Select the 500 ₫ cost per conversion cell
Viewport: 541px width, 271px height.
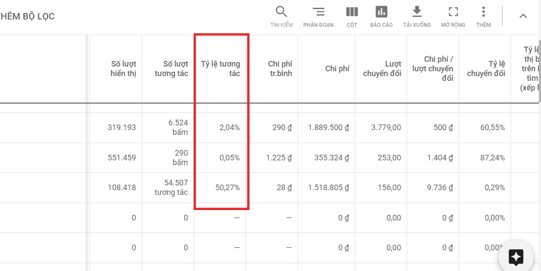coord(433,128)
